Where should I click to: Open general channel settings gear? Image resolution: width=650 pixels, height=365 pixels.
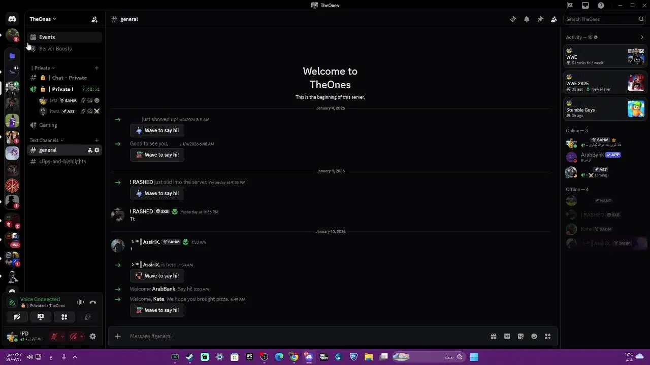pos(97,150)
